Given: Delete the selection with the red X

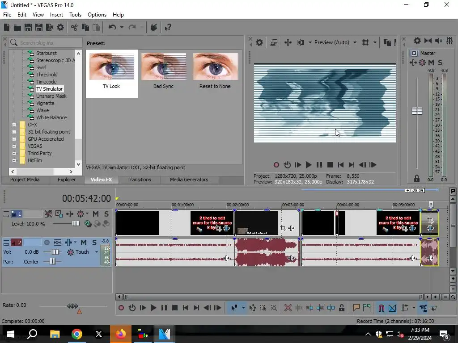Looking at the screenshot, I should (x=288, y=308).
